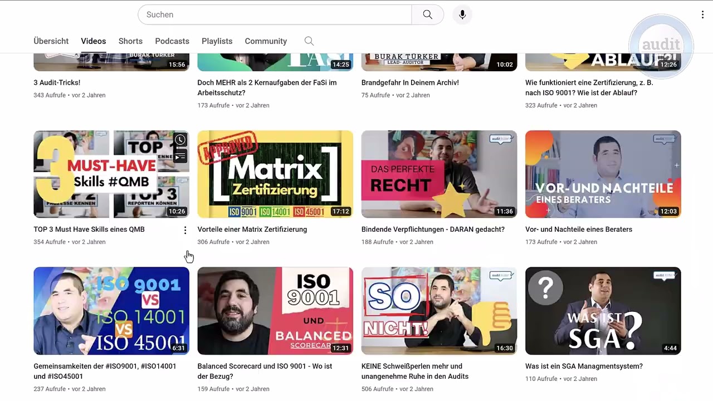The width and height of the screenshot is (713, 401).
Task: Go to the Podcasts tab
Action: 172,41
